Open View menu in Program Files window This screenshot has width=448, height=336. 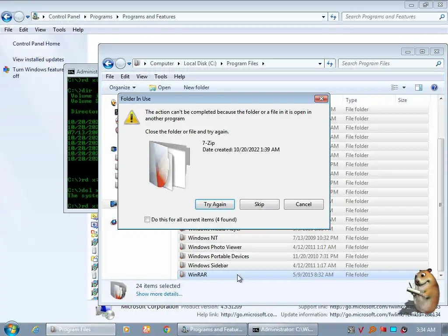142,77
